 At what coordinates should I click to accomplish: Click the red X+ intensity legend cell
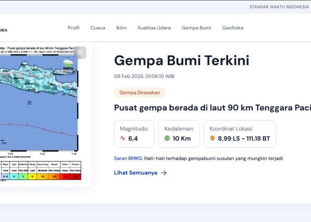[75, 176]
